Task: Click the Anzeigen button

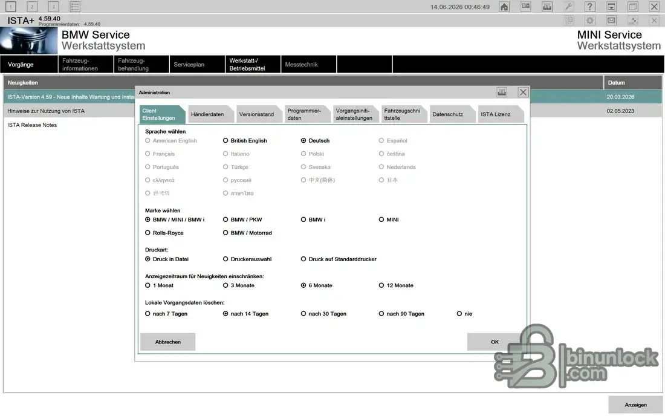Action: pos(635,405)
